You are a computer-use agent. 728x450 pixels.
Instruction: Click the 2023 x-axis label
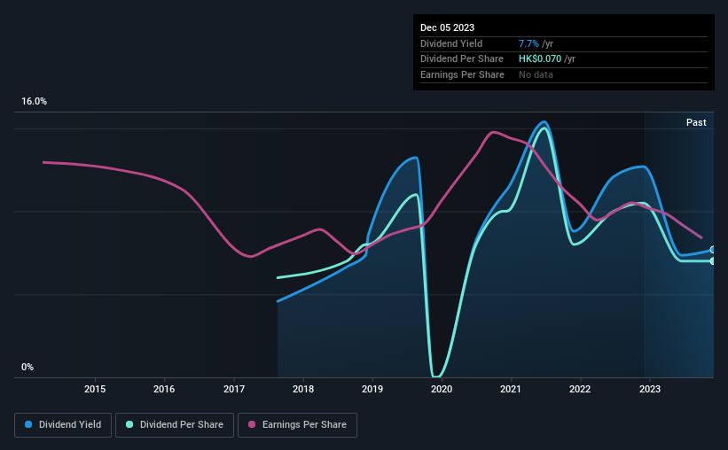click(x=650, y=389)
